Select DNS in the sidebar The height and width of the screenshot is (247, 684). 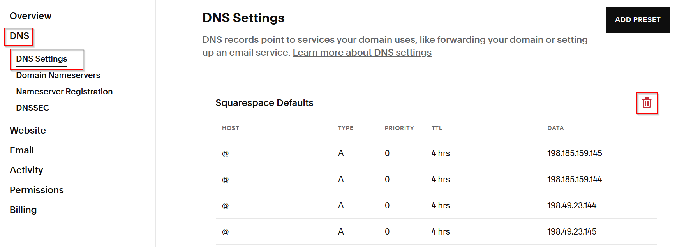point(19,36)
